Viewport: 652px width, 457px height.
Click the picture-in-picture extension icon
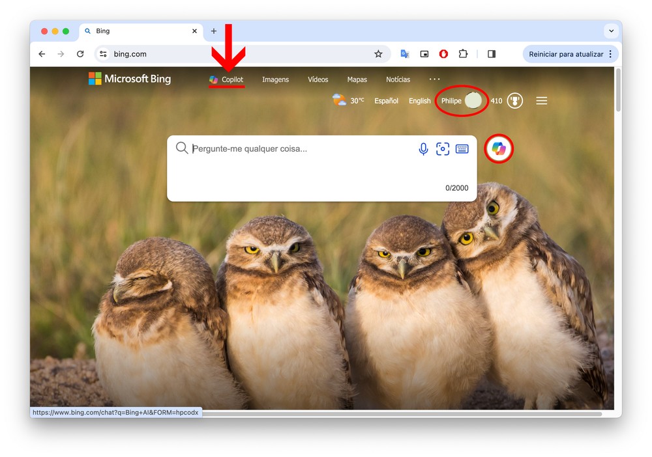click(424, 54)
